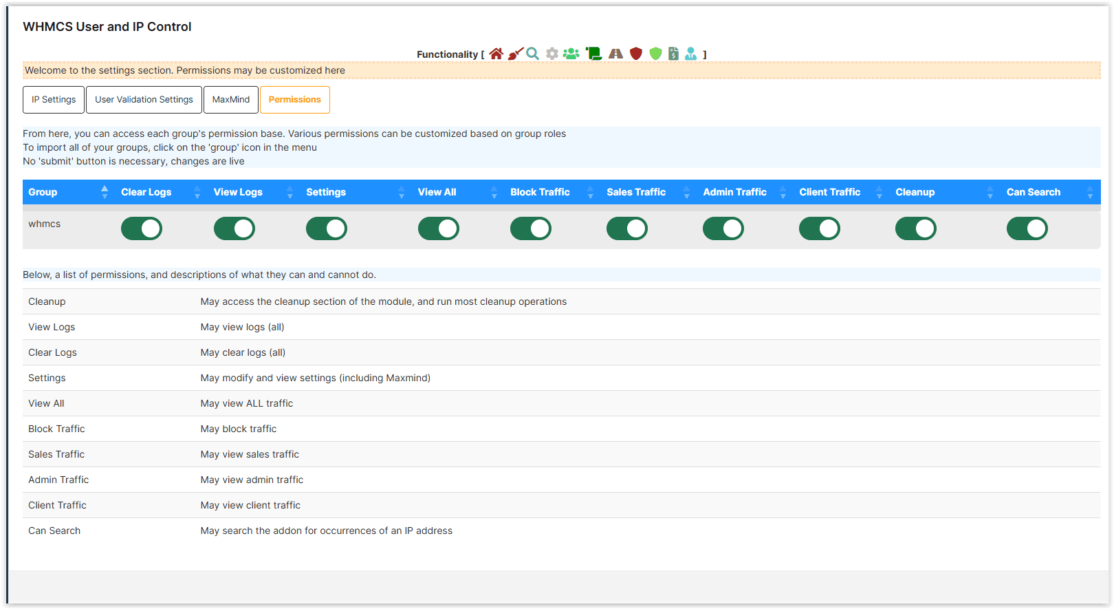This screenshot has height=609, width=1114.
Task: Toggle View Logs for whmcs group
Action: 234,228
